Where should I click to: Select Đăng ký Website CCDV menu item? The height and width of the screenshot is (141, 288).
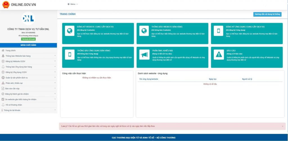pos(28,61)
